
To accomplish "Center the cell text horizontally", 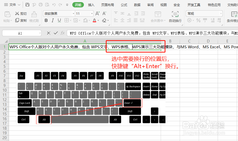I will point(122,20).
